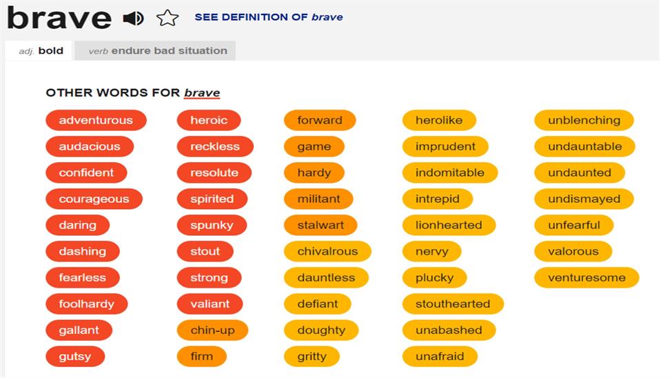Open the synonym adventurous
This screenshot has width=672, height=378.
96,120
